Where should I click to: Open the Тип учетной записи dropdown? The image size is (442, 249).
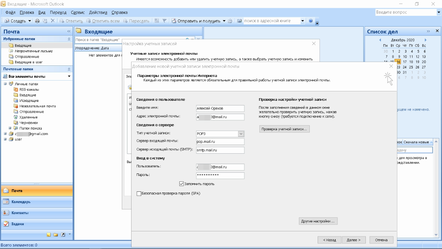tap(241, 134)
